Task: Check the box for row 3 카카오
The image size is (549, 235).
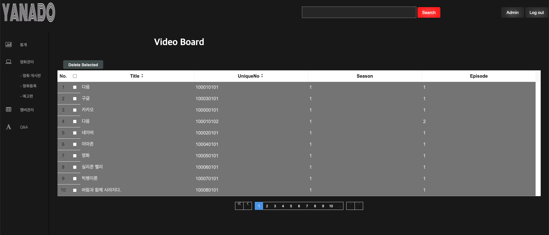Action: point(75,110)
